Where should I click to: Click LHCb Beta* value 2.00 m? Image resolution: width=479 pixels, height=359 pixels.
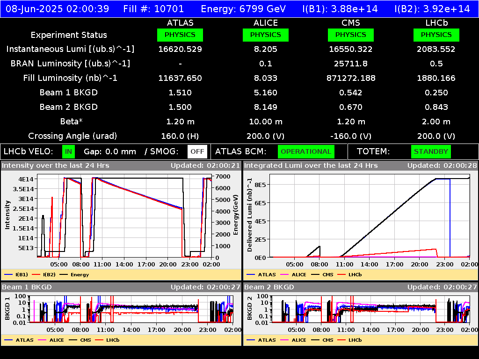coord(436,122)
